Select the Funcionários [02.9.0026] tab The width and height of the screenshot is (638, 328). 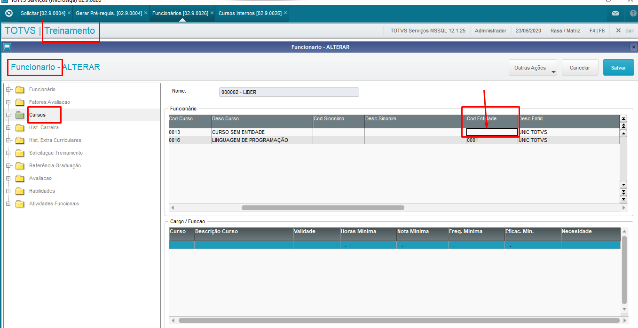[180, 13]
